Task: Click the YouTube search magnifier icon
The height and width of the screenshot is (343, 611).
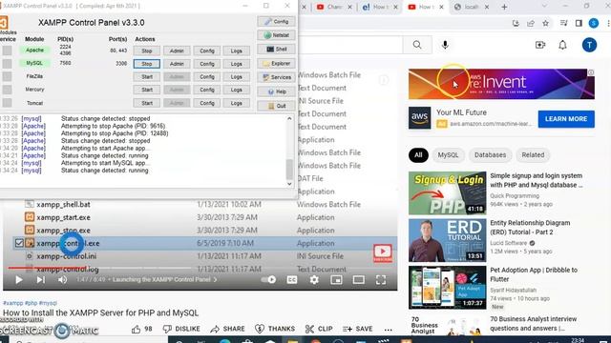Action: (417, 45)
